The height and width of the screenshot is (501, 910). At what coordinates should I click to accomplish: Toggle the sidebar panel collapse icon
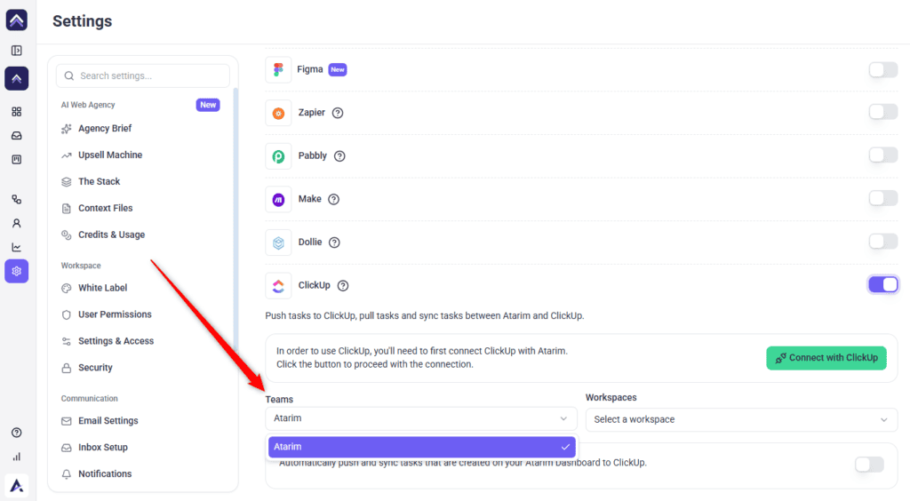click(17, 51)
